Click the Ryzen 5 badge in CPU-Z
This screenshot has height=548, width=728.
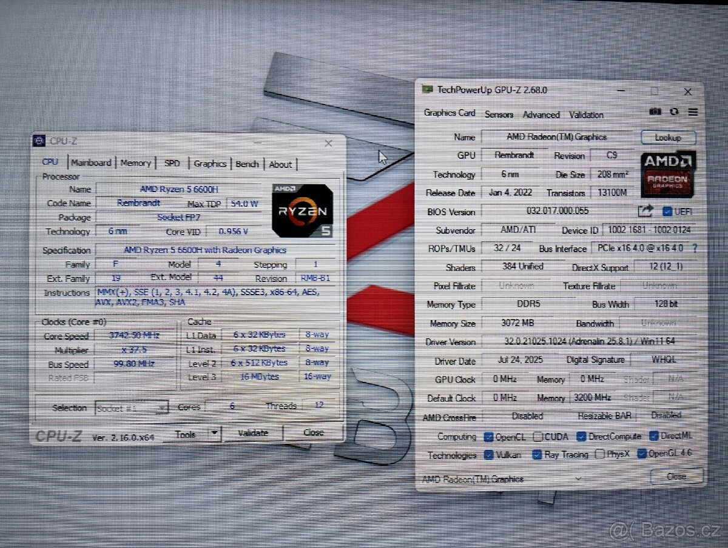(x=302, y=210)
